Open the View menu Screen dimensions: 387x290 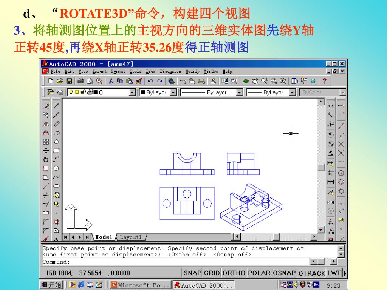click(x=83, y=71)
